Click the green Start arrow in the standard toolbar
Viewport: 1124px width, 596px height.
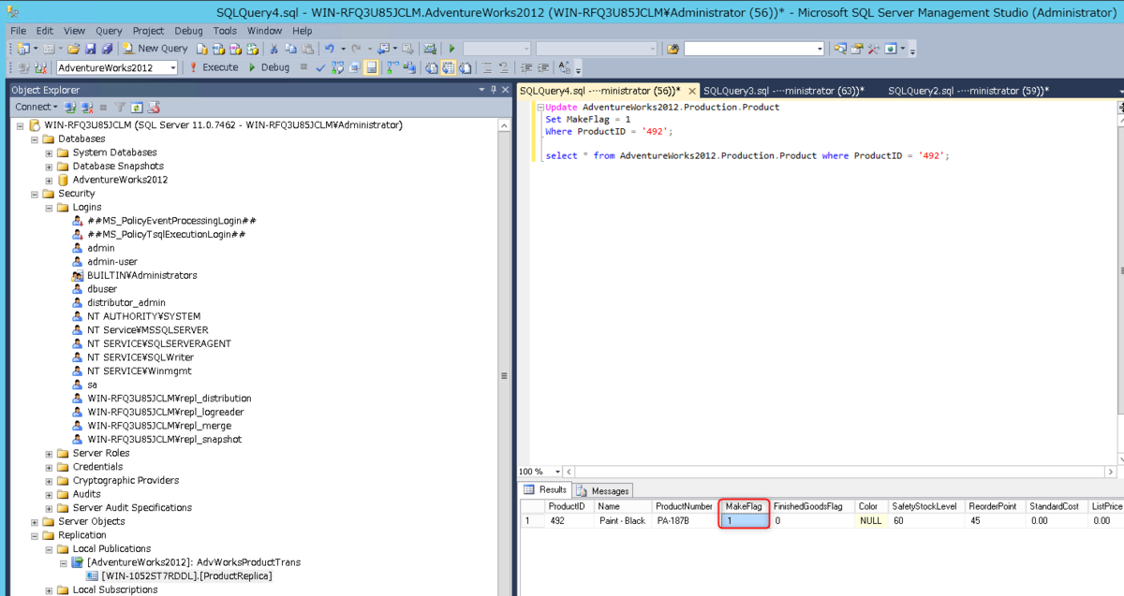452,49
